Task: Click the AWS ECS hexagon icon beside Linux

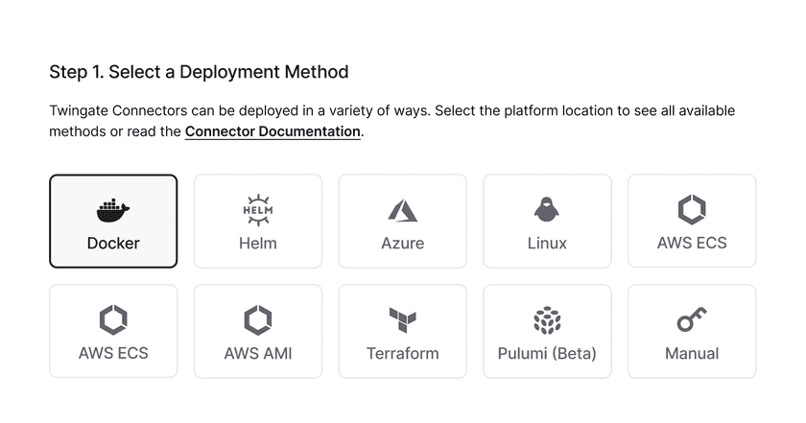Action: tap(692, 208)
